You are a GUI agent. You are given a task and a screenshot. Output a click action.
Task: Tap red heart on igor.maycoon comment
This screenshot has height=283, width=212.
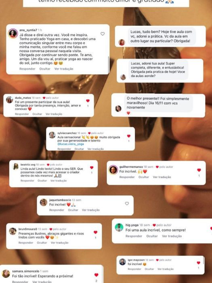point(199,263)
